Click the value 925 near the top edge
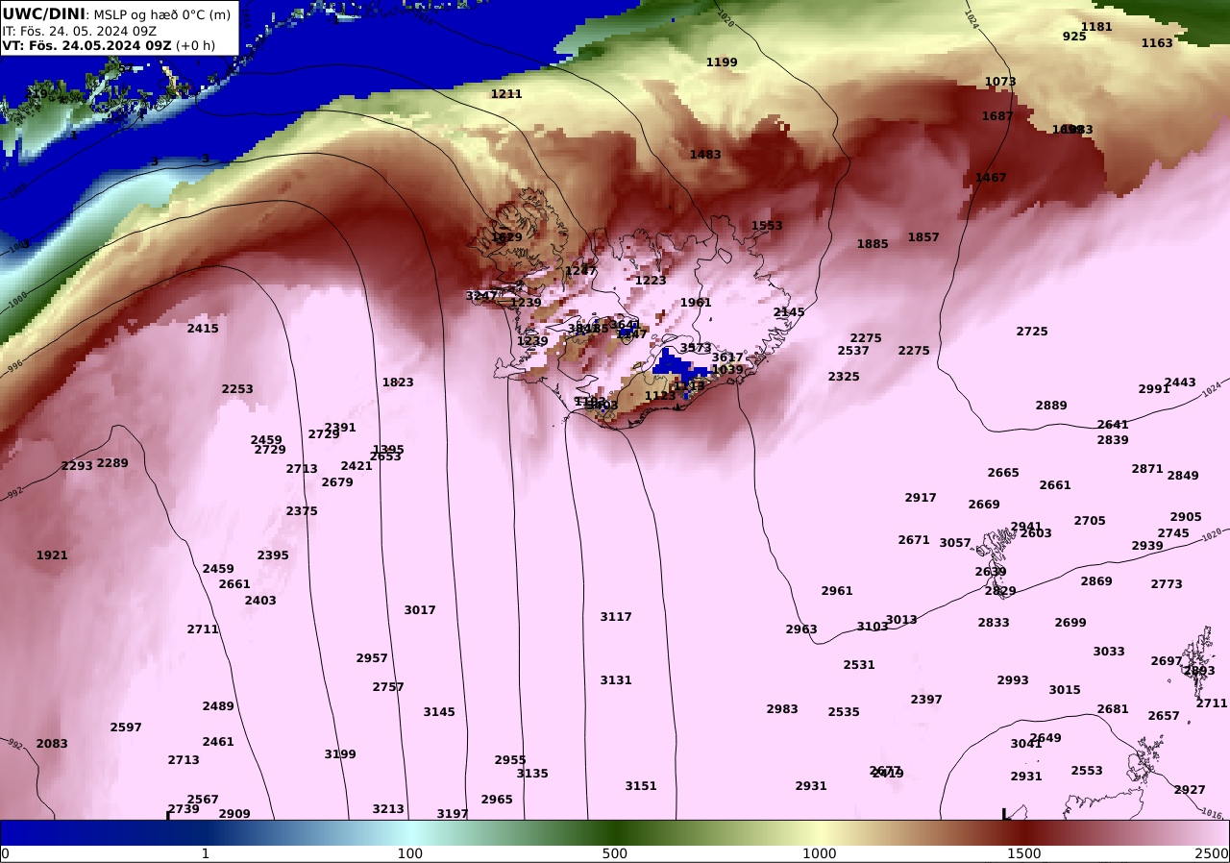The image size is (1230, 863). tap(1074, 37)
